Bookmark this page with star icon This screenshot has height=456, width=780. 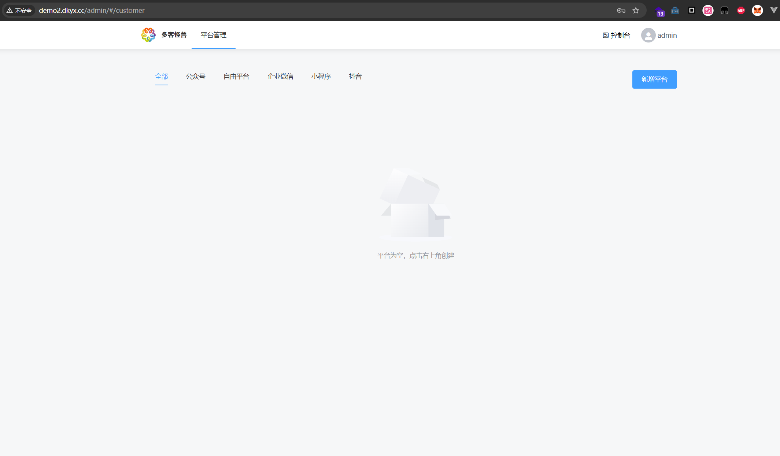(x=636, y=11)
